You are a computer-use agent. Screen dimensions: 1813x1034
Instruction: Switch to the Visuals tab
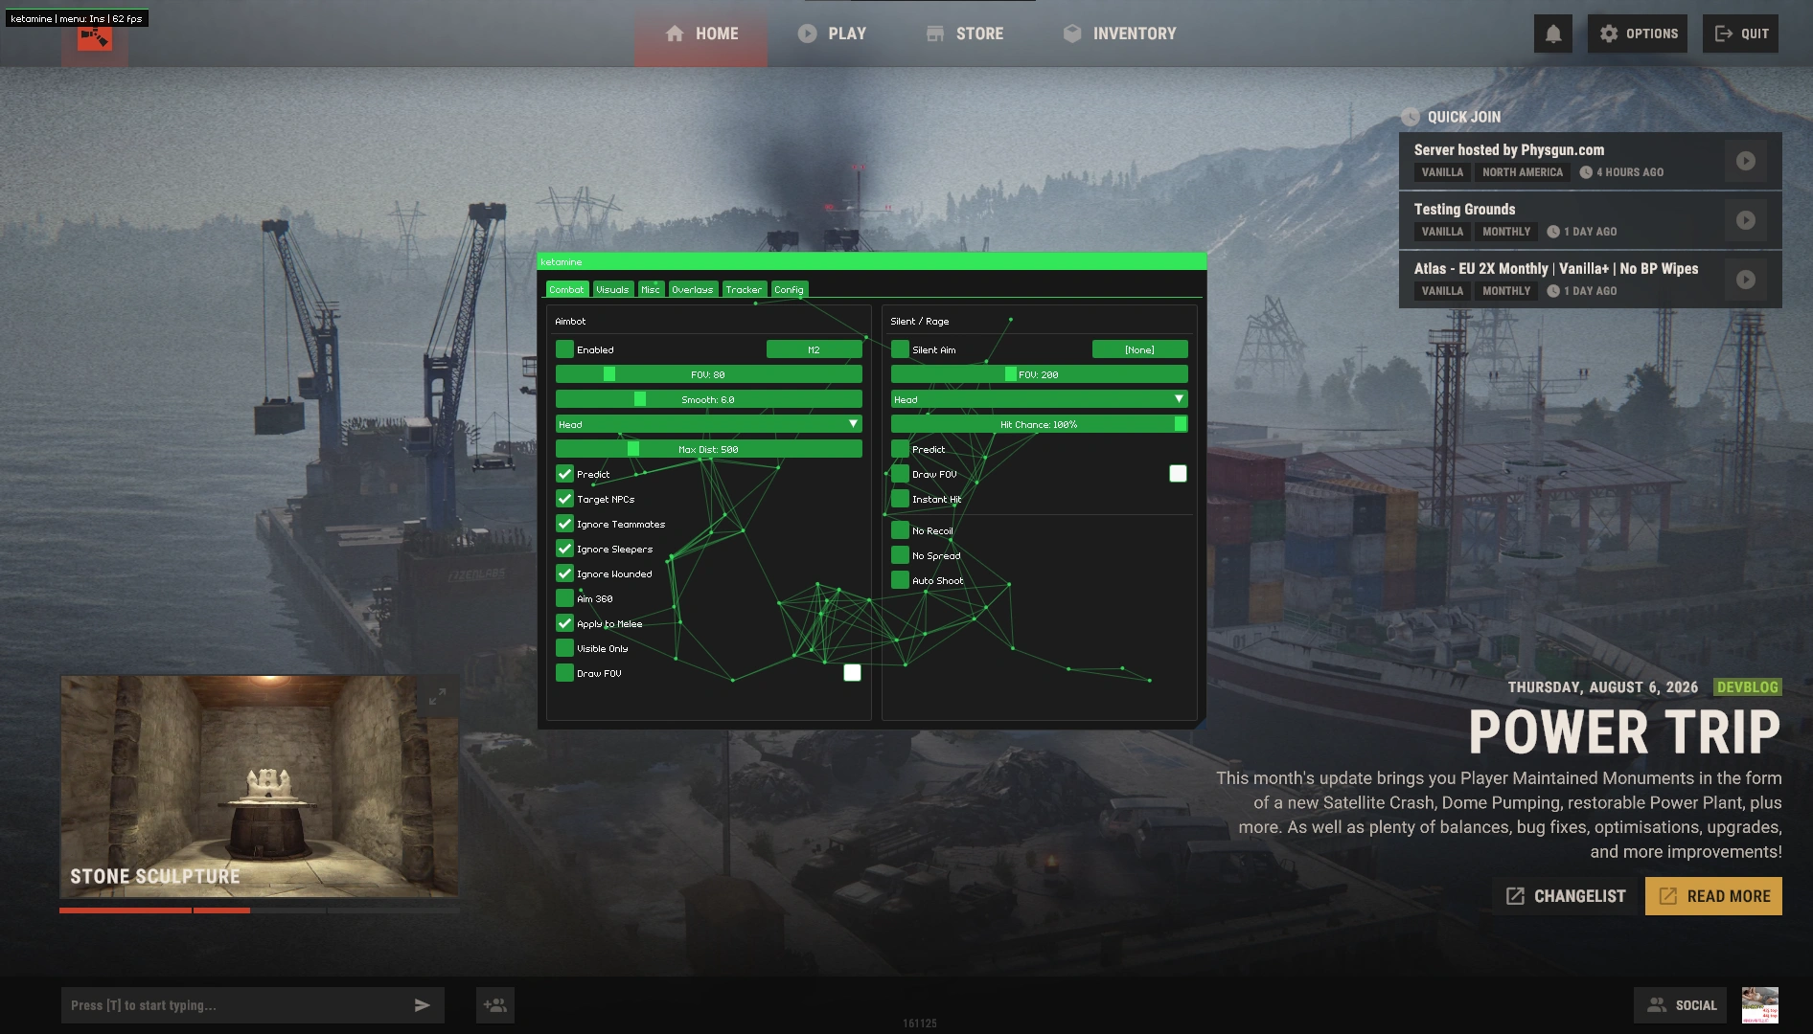pyautogui.click(x=612, y=289)
